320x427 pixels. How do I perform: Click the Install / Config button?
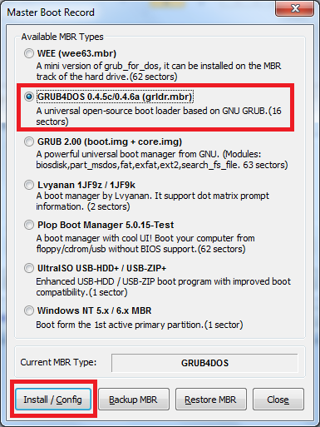click(x=53, y=400)
